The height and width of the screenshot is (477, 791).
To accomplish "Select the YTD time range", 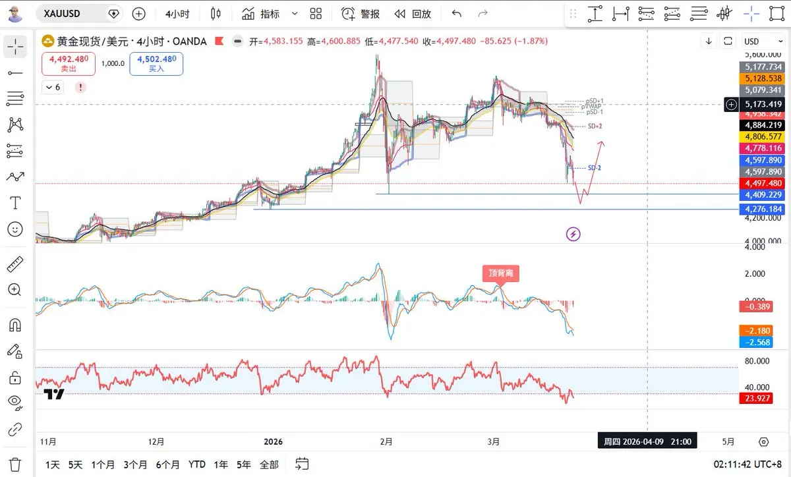I will tap(196, 464).
